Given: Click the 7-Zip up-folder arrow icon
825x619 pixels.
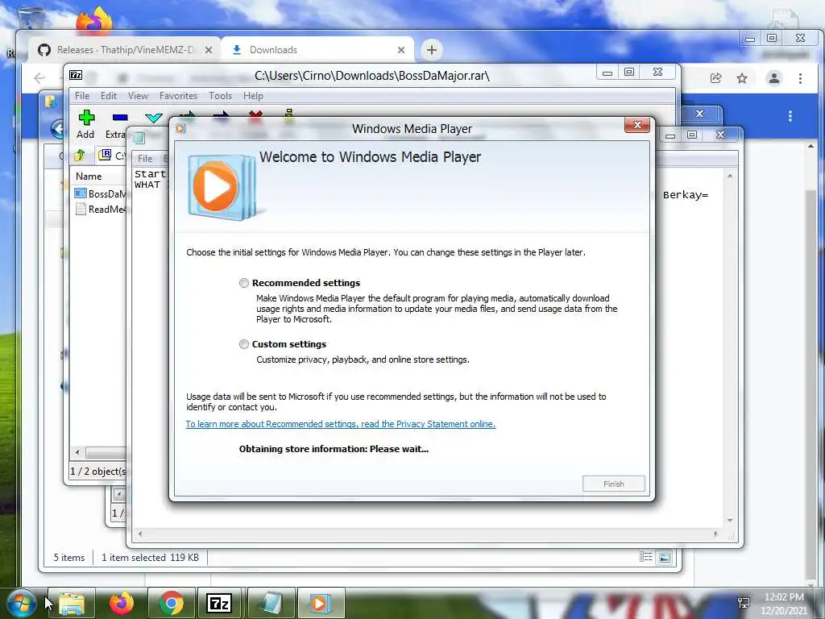Looking at the screenshot, I should [x=80, y=156].
